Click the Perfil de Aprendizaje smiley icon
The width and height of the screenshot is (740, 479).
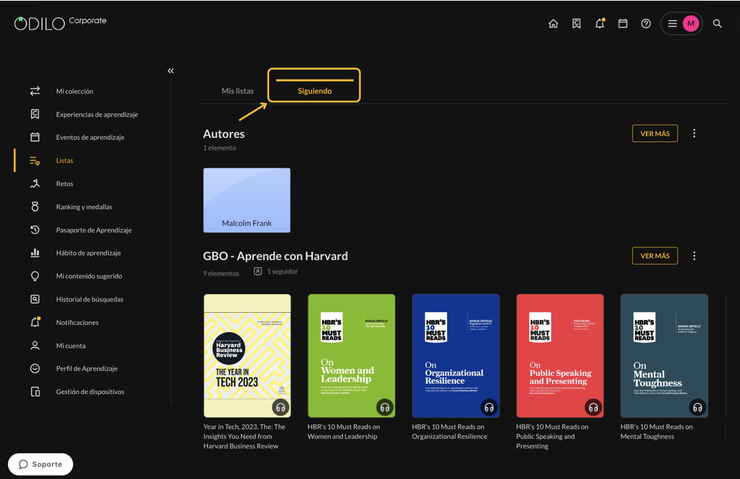coord(35,368)
